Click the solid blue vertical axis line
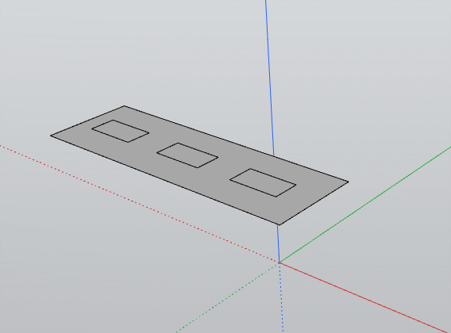The height and width of the screenshot is (333, 451). [269, 78]
